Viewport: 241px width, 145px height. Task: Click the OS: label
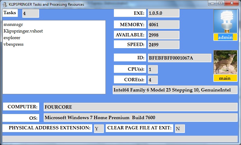click(21, 118)
